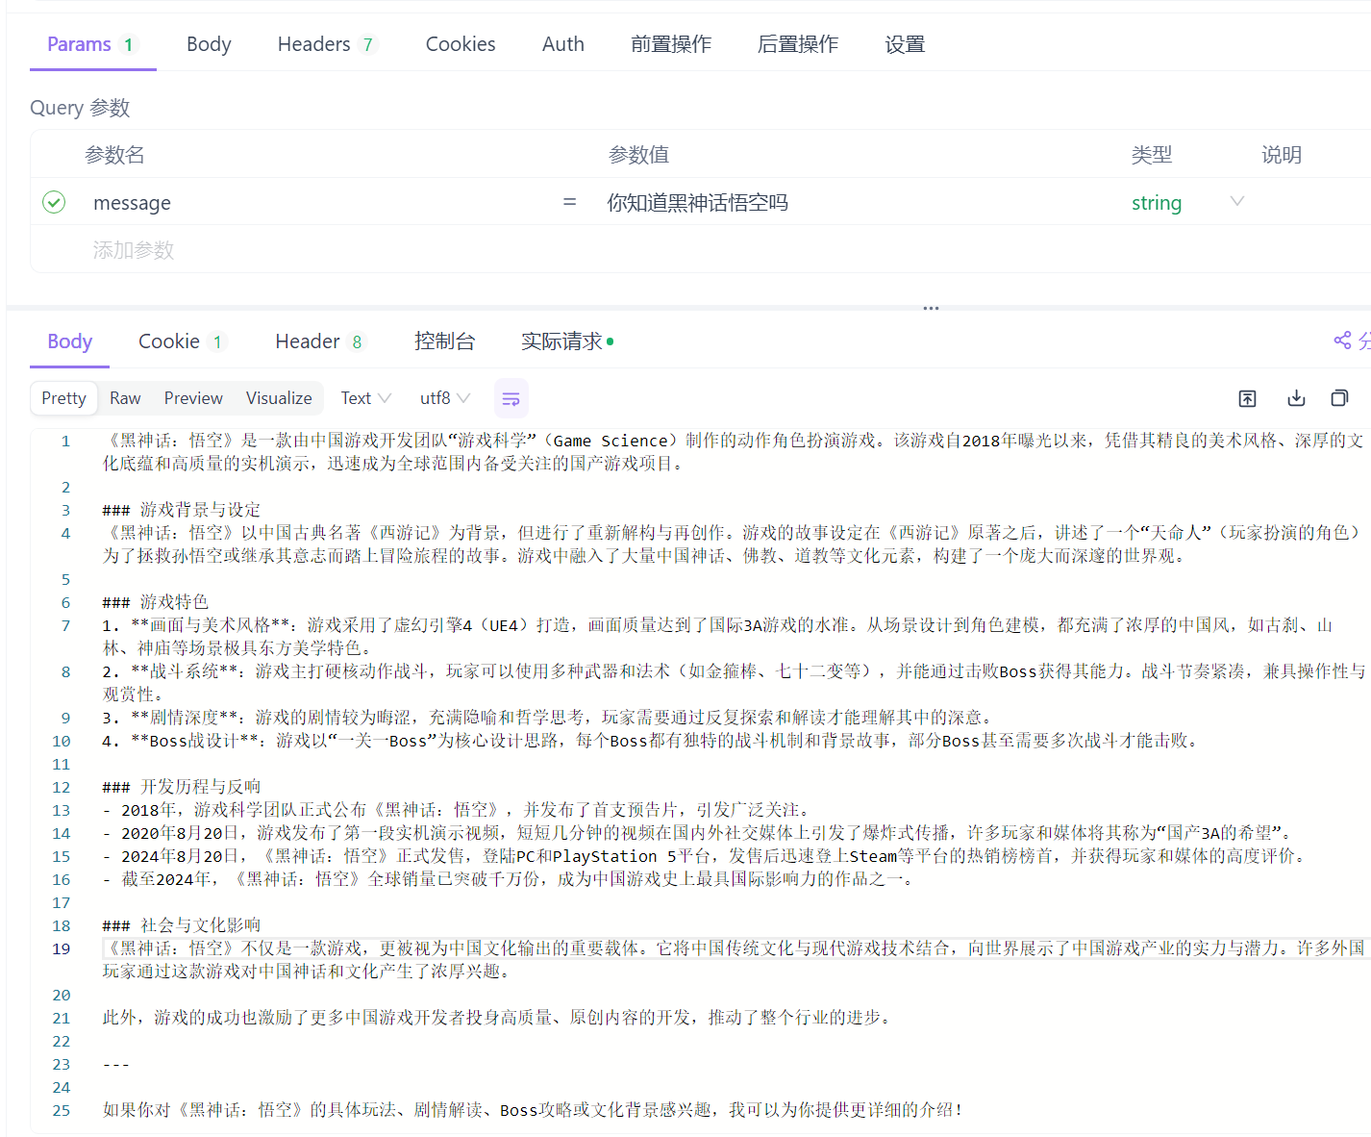This screenshot has width=1371, height=1137.
Task: Open the 后置操作 tab
Action: click(797, 44)
